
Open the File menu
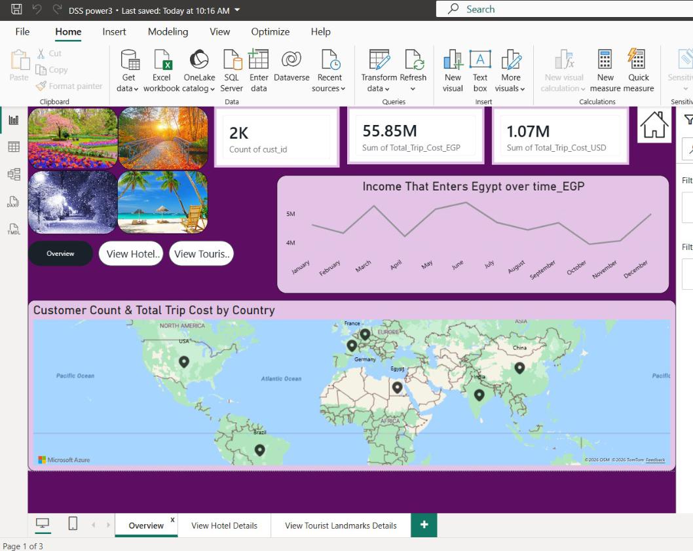(x=22, y=32)
